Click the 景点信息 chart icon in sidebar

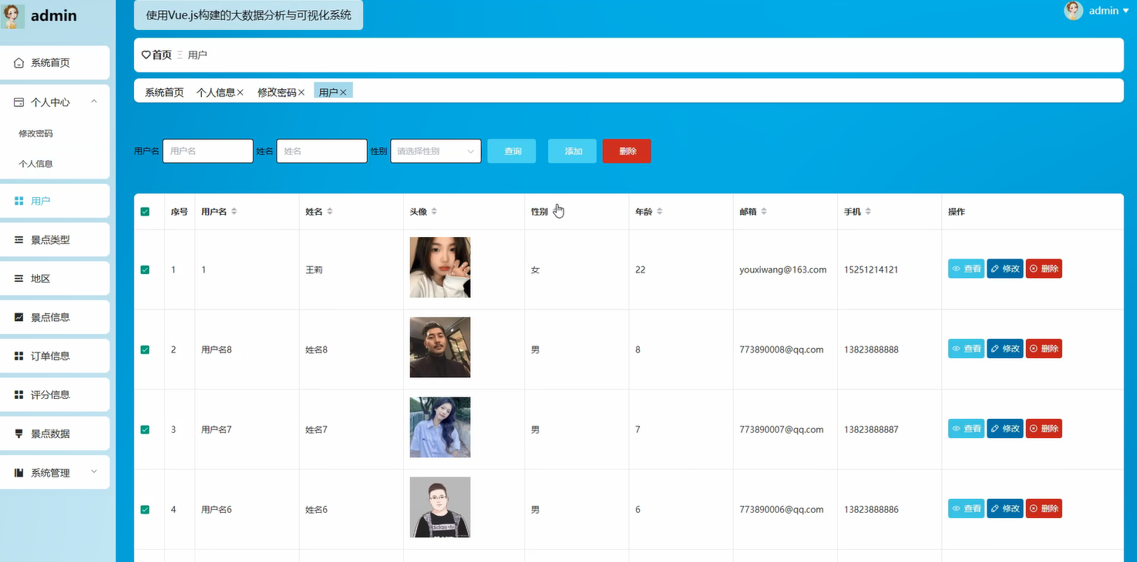pos(19,317)
